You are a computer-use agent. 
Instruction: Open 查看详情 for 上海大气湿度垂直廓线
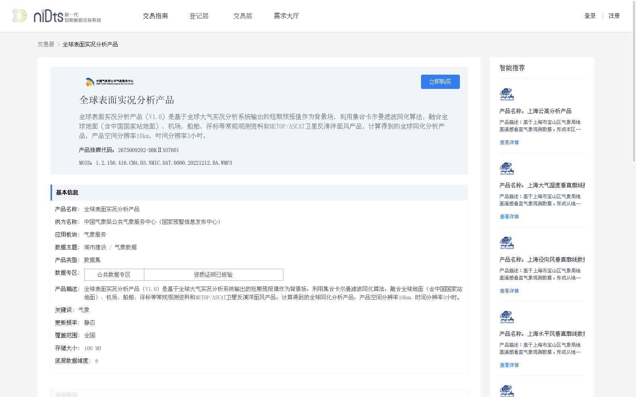coord(509,217)
